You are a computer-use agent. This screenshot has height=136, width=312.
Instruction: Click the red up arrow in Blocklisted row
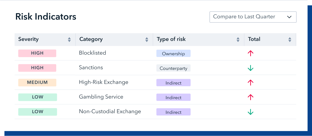(250, 53)
